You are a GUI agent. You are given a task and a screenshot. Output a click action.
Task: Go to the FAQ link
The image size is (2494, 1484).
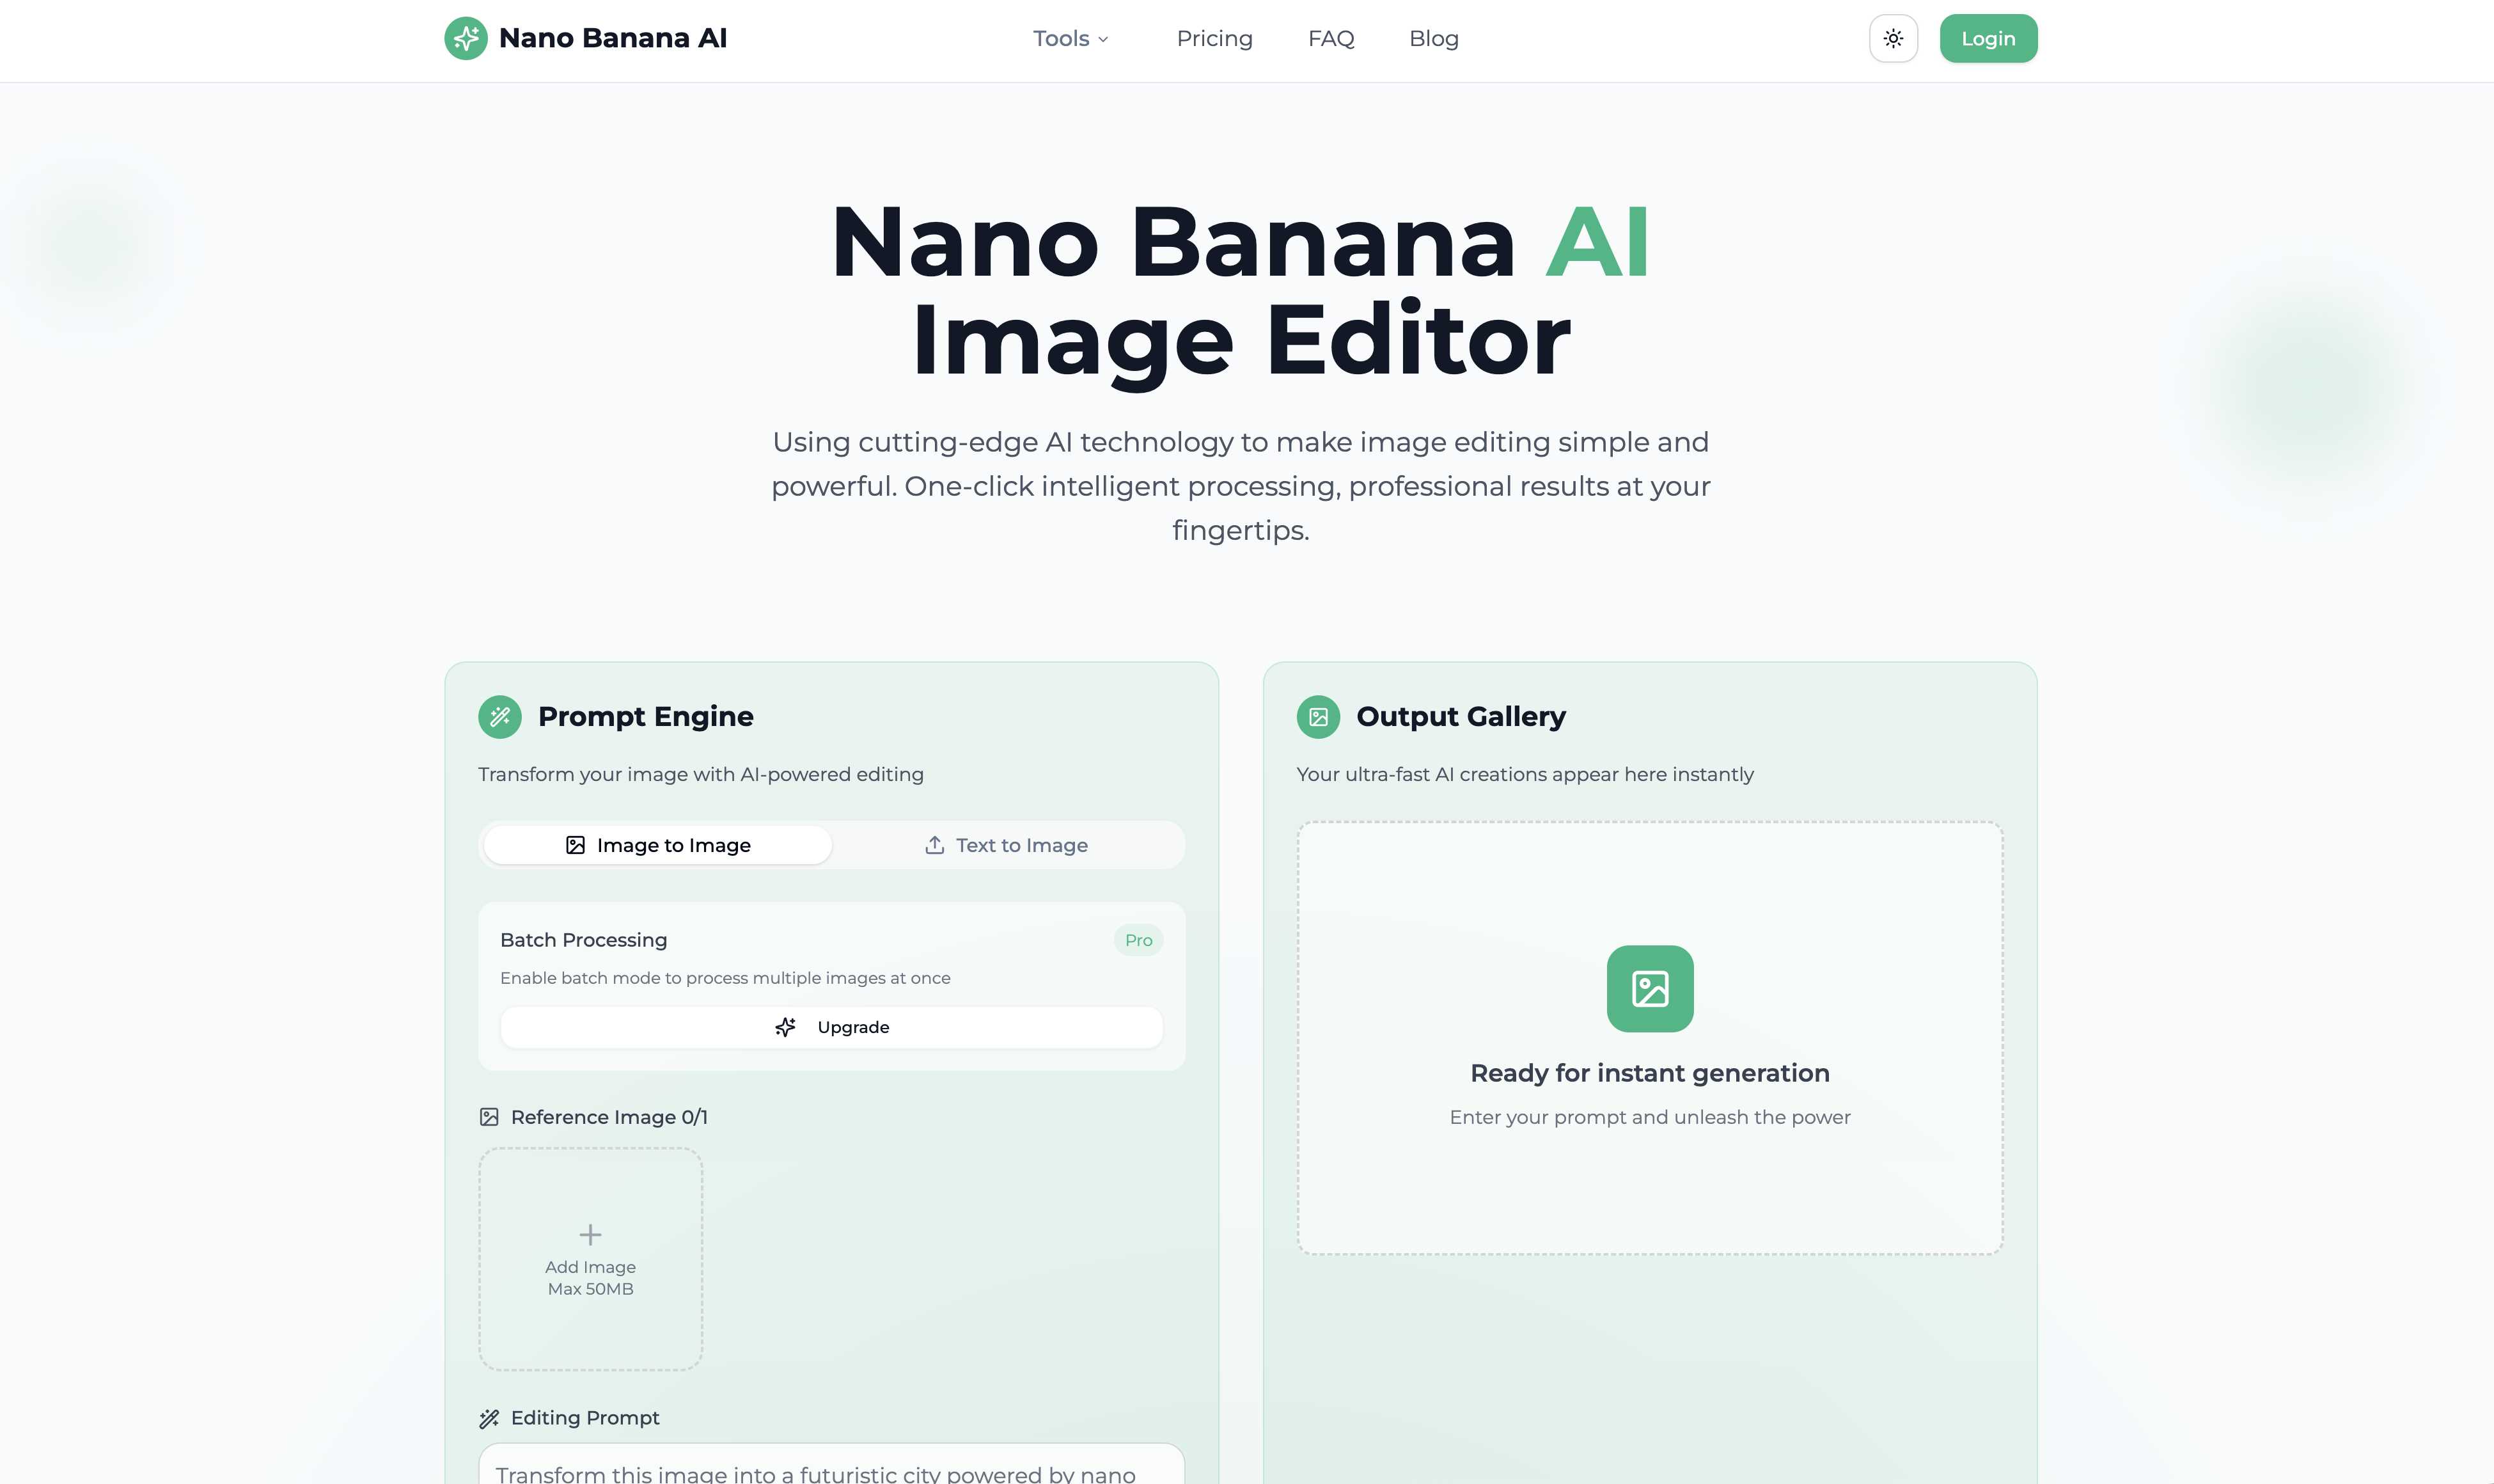coord(1331,38)
